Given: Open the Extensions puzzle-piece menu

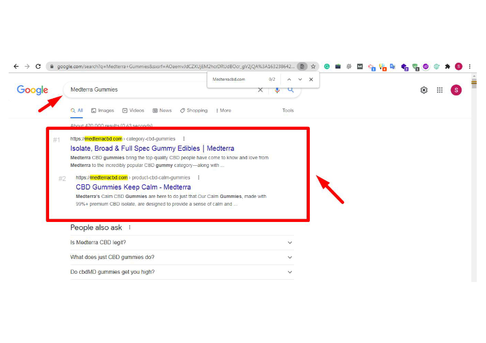Looking at the screenshot, I should click(x=447, y=67).
